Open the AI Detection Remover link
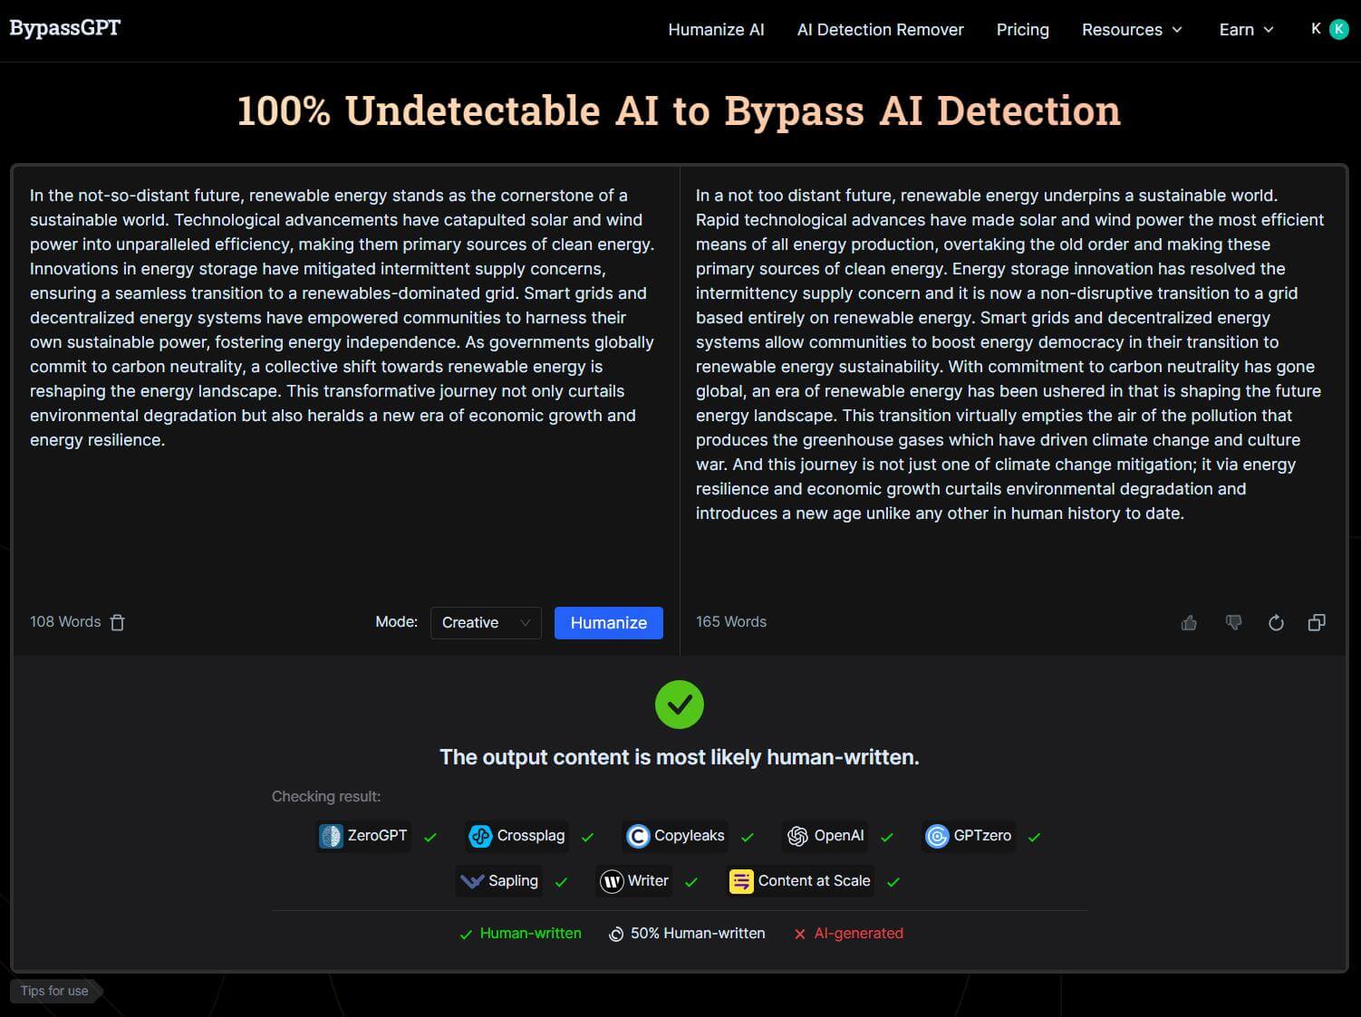The height and width of the screenshot is (1017, 1361). (880, 30)
